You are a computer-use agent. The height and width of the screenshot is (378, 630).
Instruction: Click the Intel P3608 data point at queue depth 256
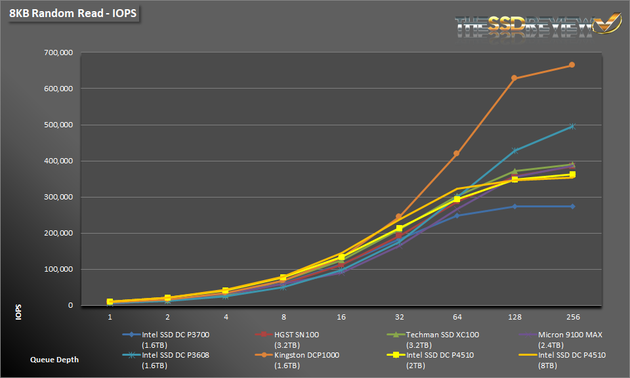tap(572, 127)
